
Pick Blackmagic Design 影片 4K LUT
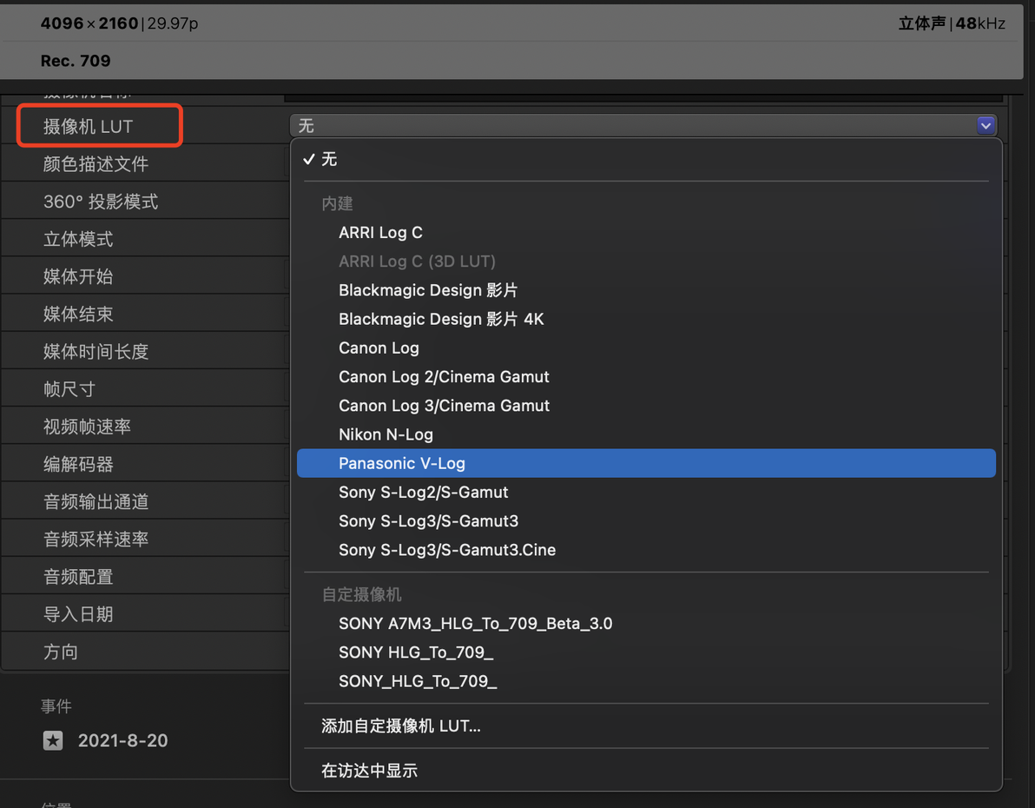[x=646, y=319]
